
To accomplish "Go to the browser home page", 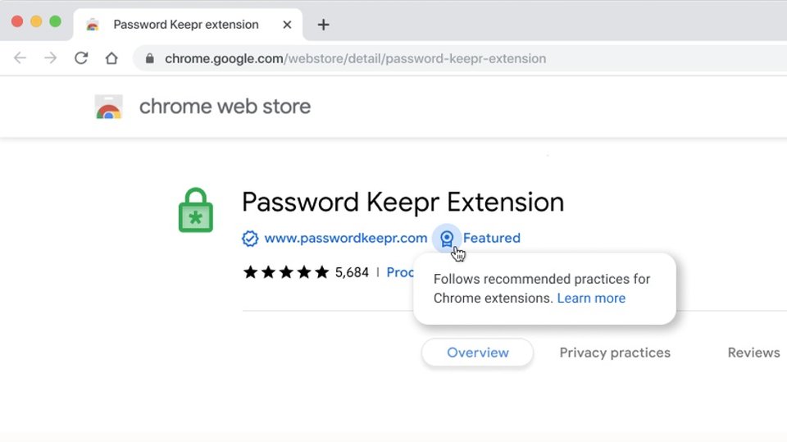I will coord(111,58).
